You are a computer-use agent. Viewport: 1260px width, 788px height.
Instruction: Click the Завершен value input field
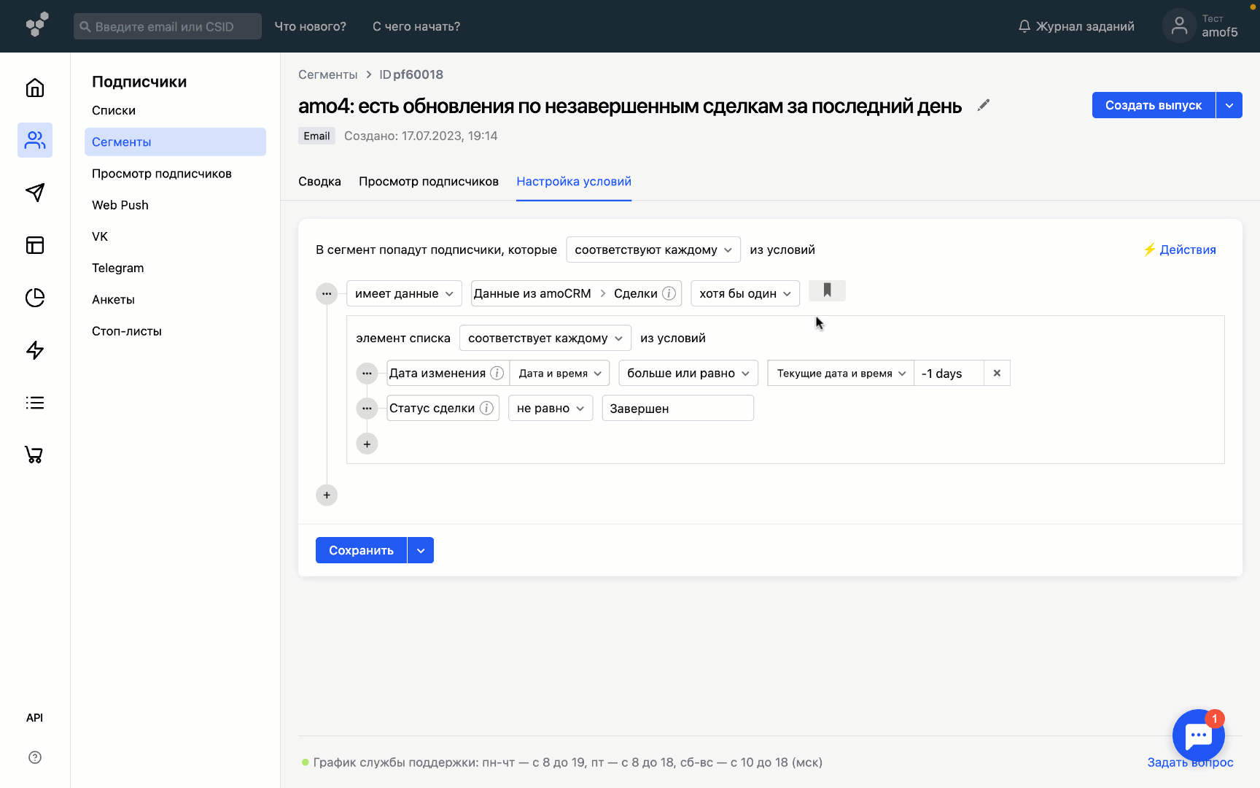(677, 408)
